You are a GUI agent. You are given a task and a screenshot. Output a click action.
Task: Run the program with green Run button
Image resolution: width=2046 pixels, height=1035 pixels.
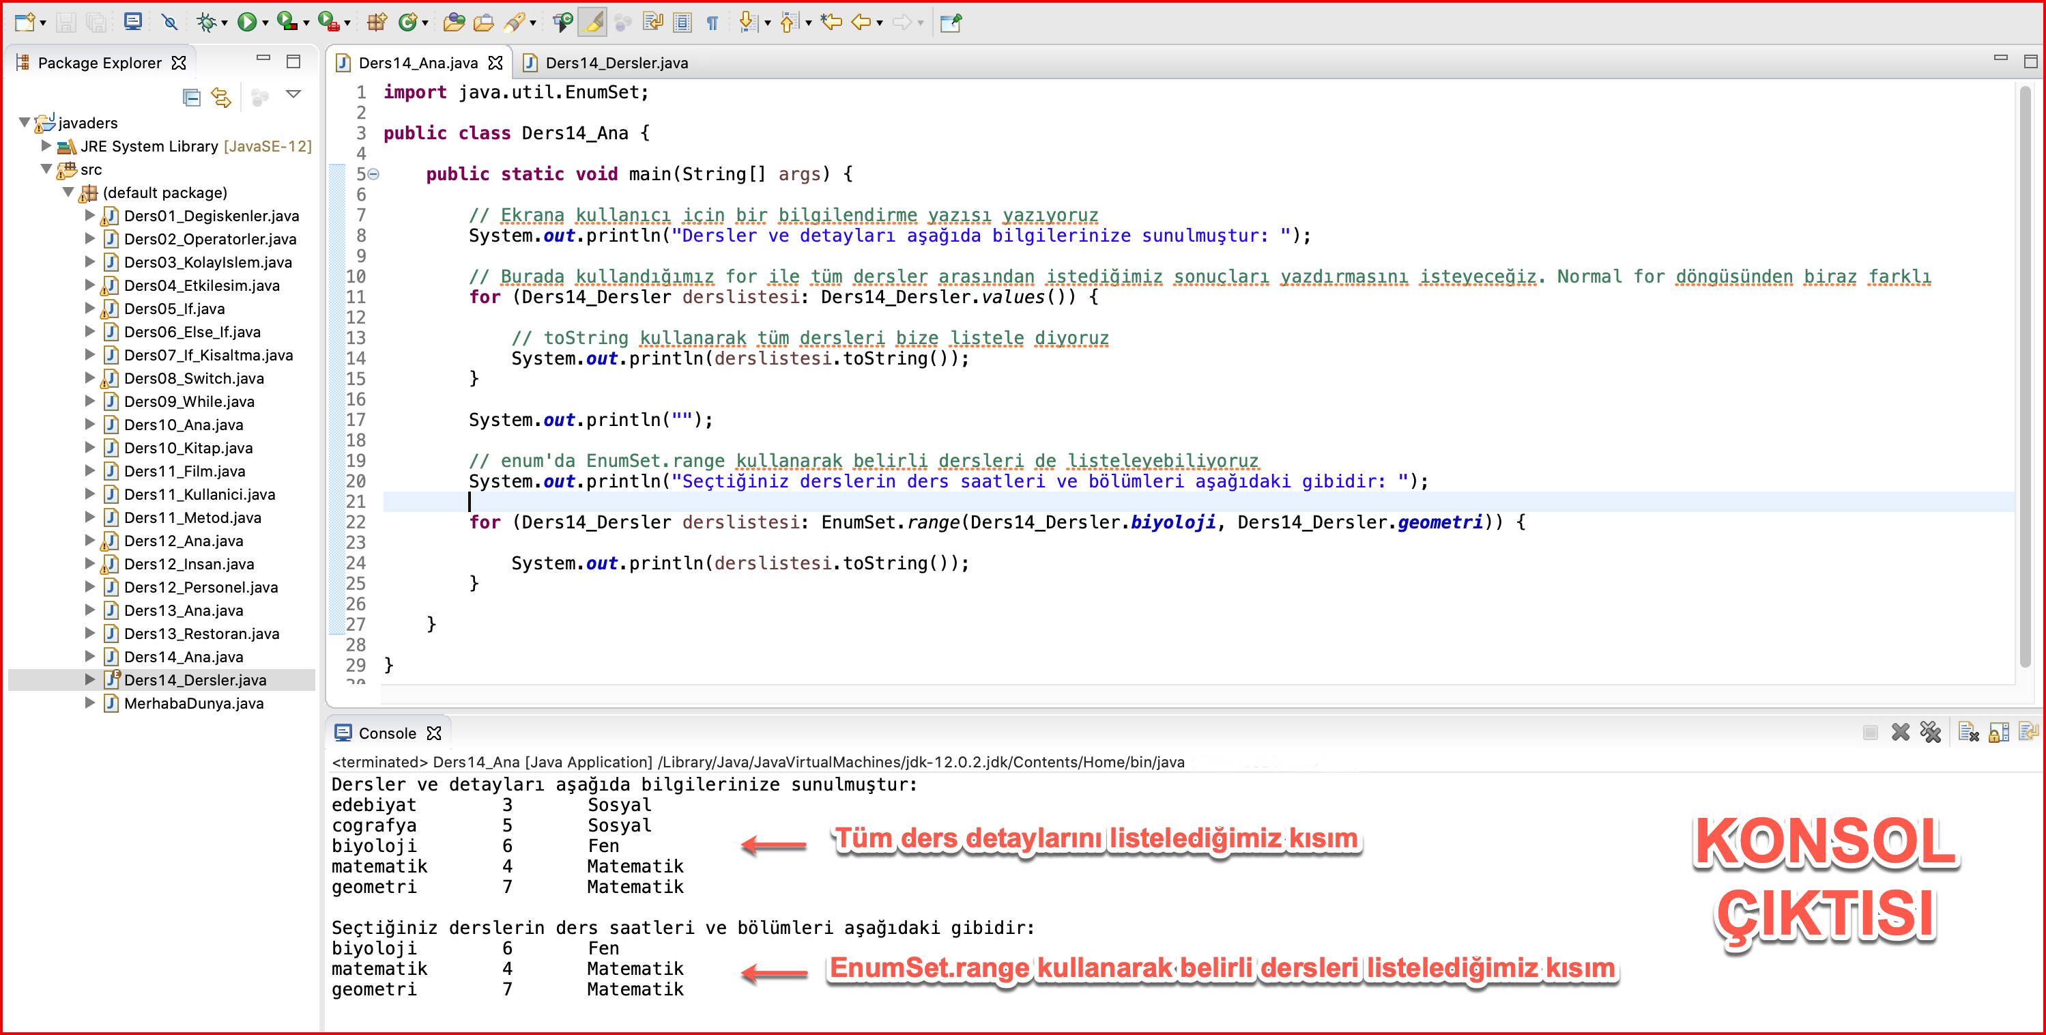pyautogui.click(x=247, y=23)
